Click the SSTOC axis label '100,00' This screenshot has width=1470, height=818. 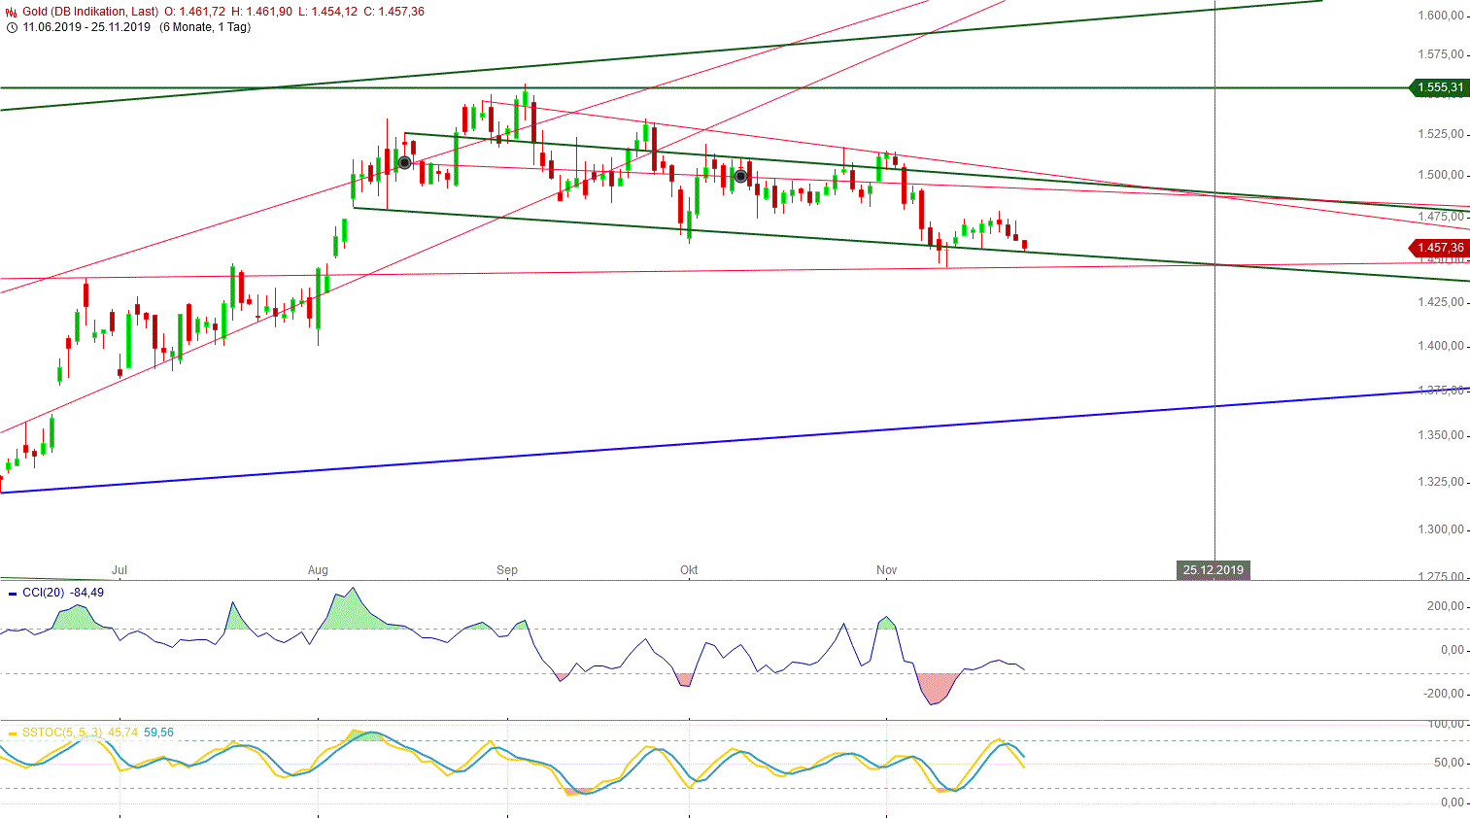pos(1447,724)
